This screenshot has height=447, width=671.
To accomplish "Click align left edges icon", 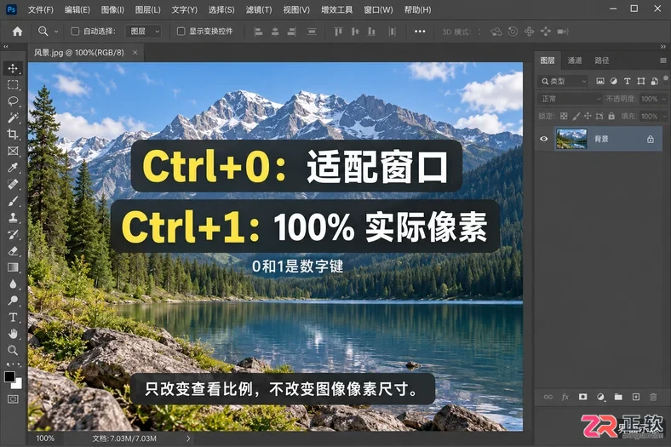I will pos(258,32).
